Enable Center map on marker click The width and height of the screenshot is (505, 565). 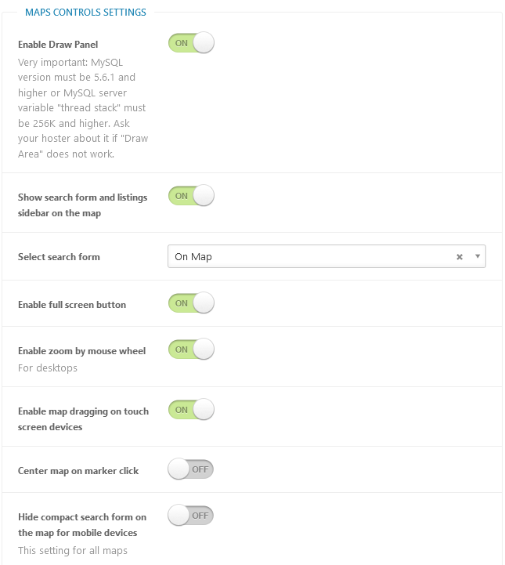191,469
